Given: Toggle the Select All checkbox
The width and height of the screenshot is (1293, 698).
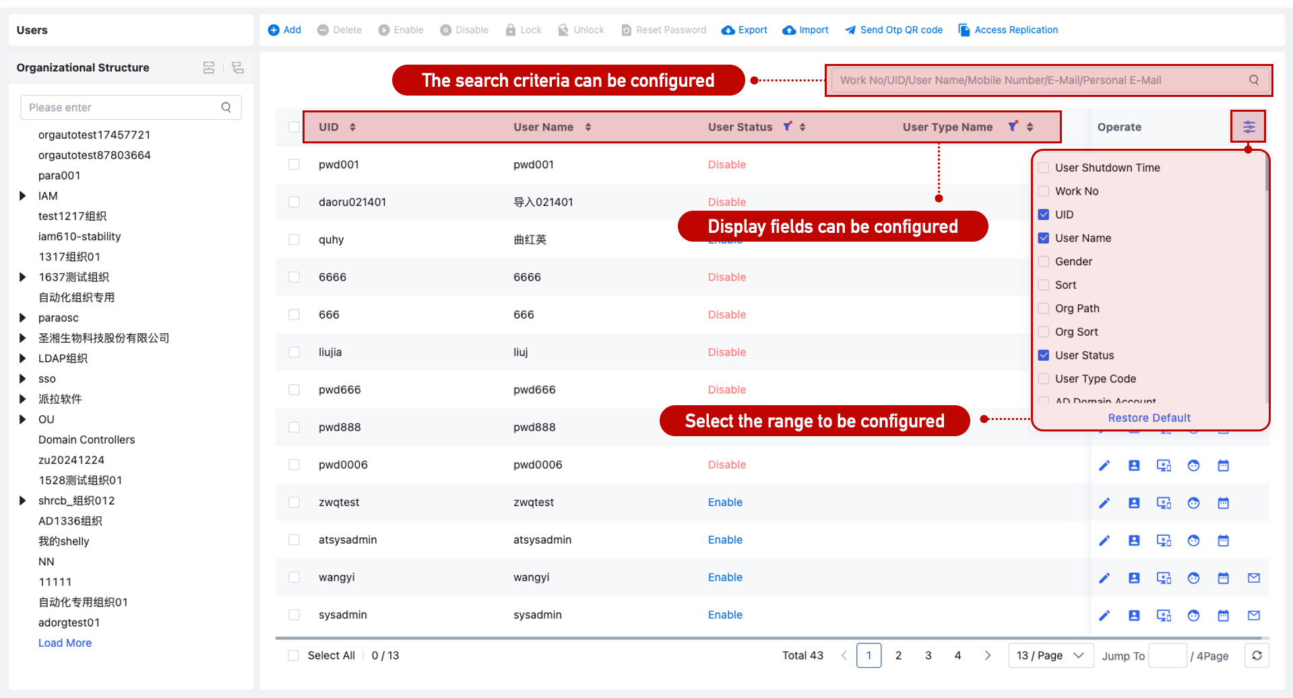Looking at the screenshot, I should tap(294, 655).
